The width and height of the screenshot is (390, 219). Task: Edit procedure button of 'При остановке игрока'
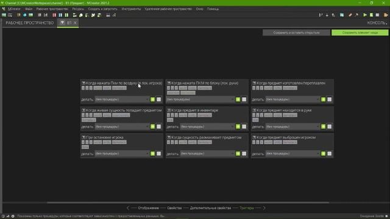(158, 154)
